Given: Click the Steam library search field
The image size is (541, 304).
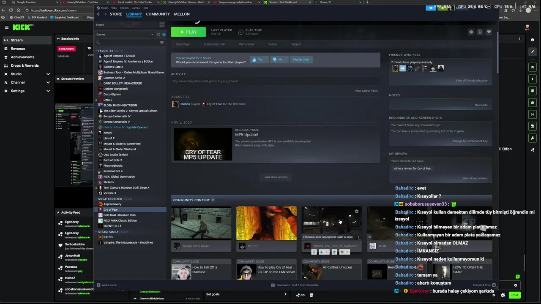Looking at the screenshot, I should [x=127, y=42].
